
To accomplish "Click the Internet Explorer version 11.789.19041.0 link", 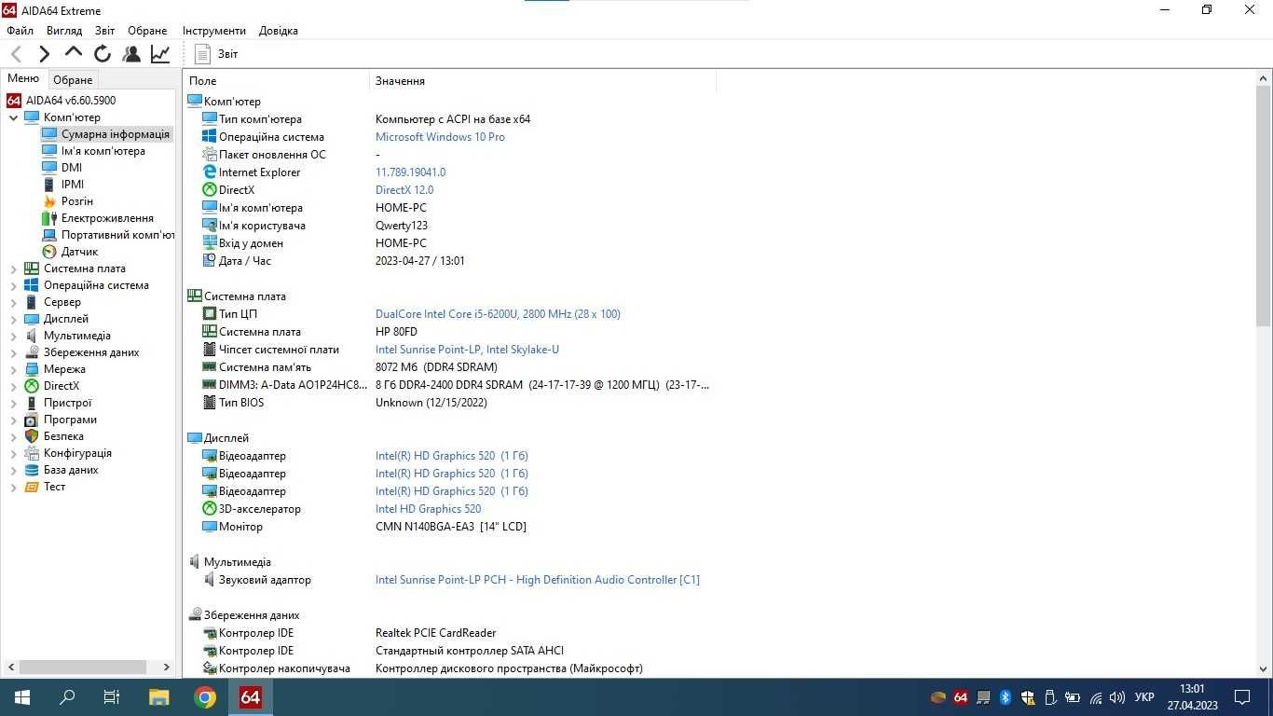I will [410, 172].
